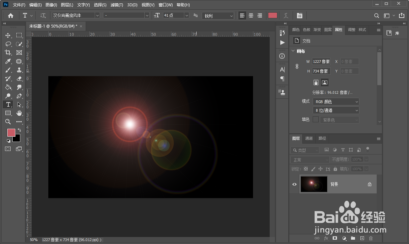Toggle the layer filtering switch
The width and height of the screenshot is (409, 244).
pos(368,149)
